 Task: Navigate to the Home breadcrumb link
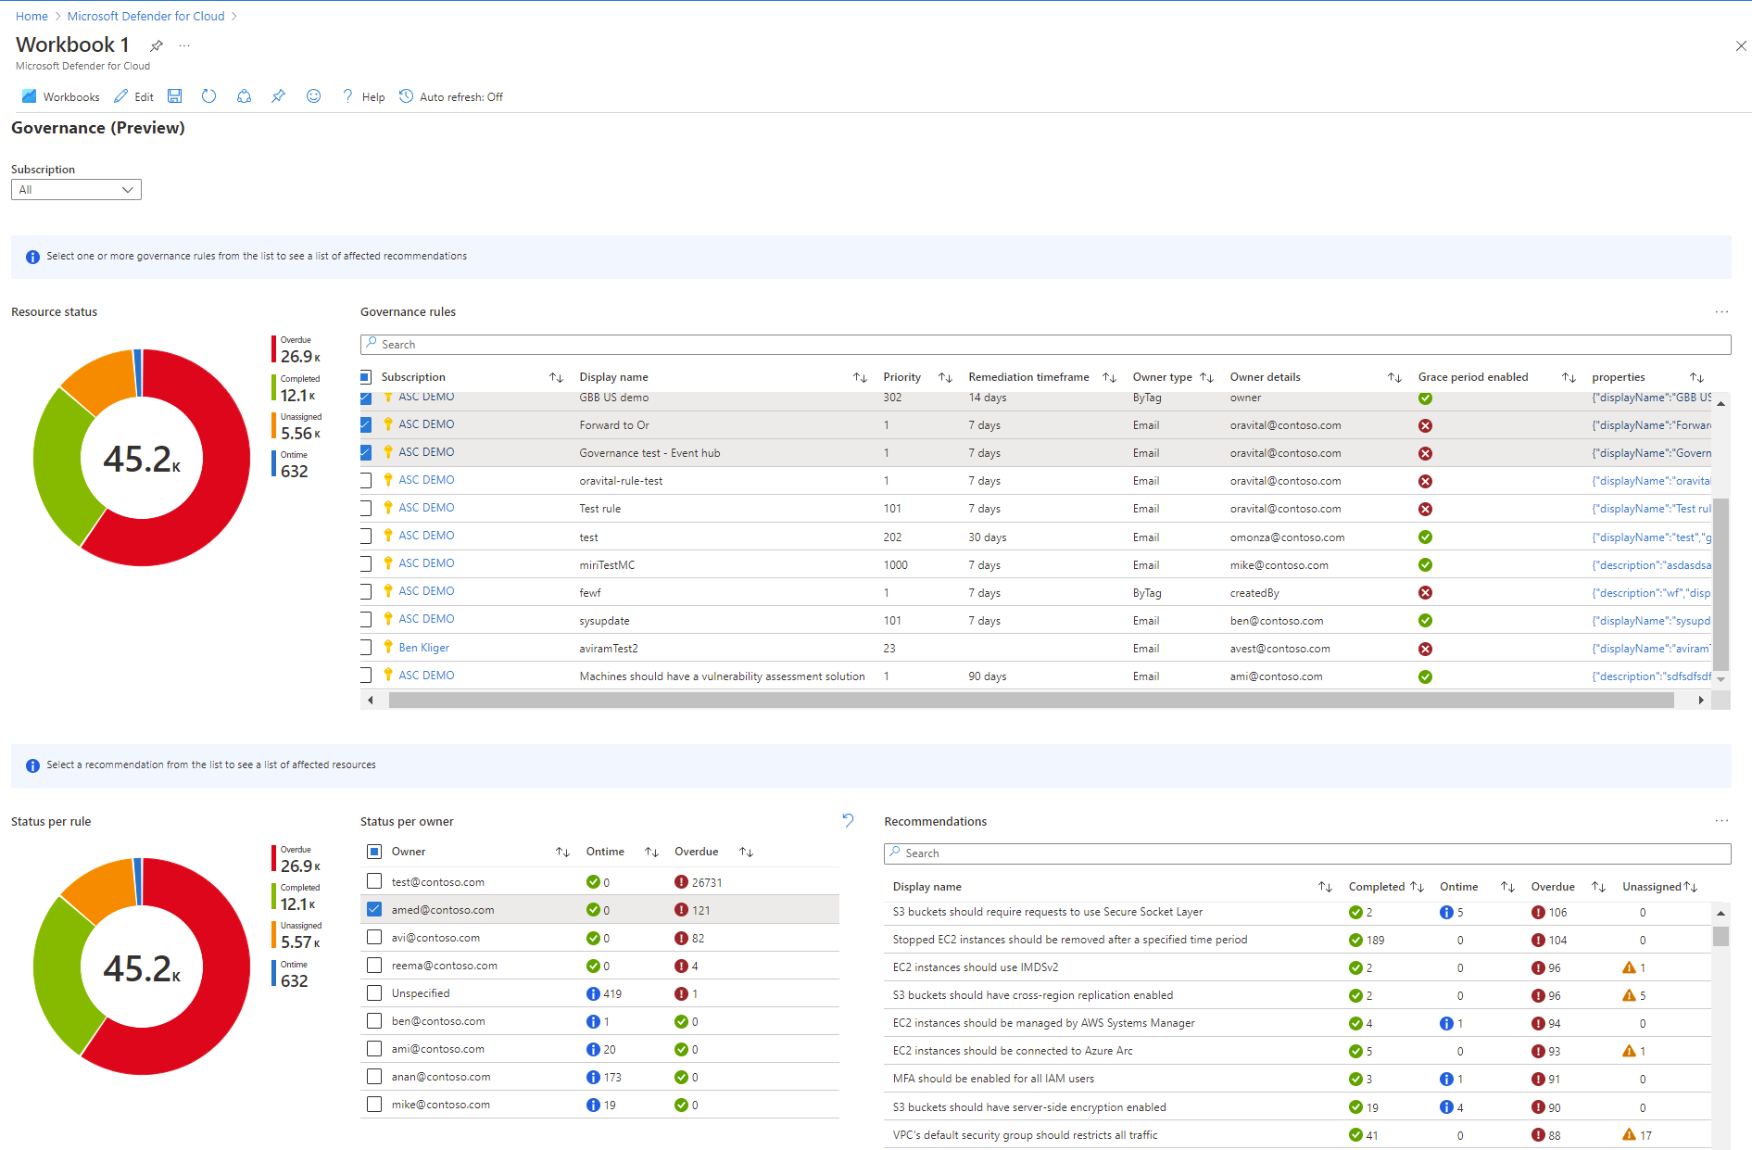tap(32, 16)
